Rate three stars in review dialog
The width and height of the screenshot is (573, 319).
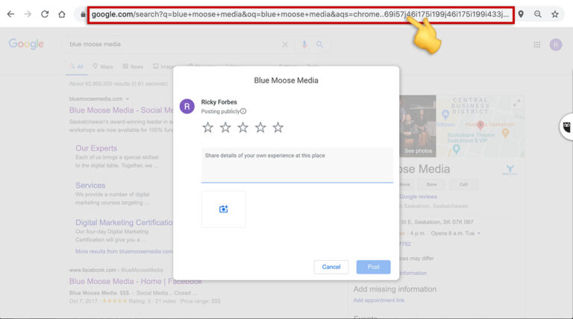pyautogui.click(x=243, y=127)
